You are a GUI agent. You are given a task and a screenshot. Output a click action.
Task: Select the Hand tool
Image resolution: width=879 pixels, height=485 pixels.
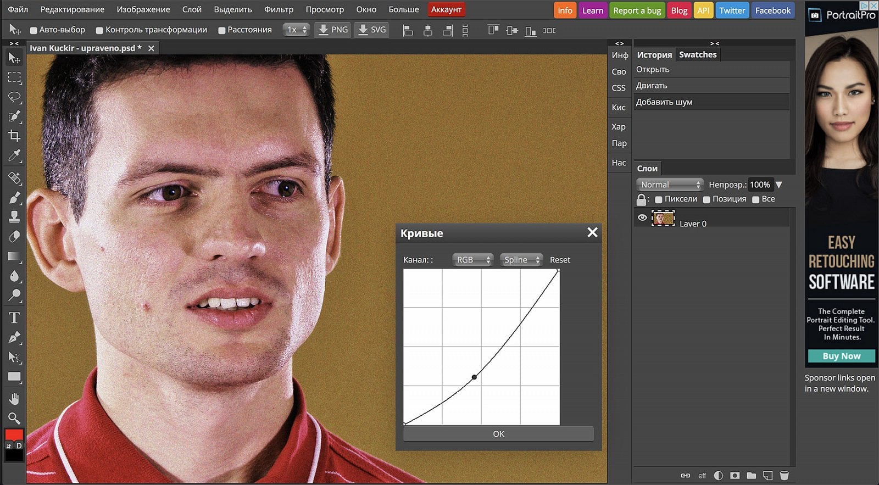[14, 399]
